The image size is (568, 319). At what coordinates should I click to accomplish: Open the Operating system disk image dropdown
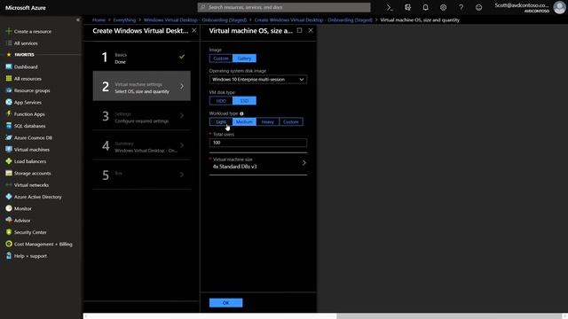(x=258, y=80)
